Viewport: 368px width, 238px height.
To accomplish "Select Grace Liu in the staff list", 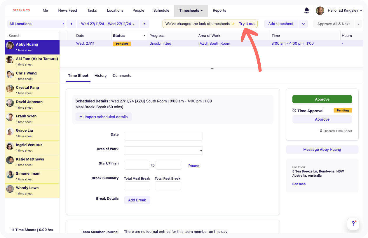I will [x=32, y=133].
